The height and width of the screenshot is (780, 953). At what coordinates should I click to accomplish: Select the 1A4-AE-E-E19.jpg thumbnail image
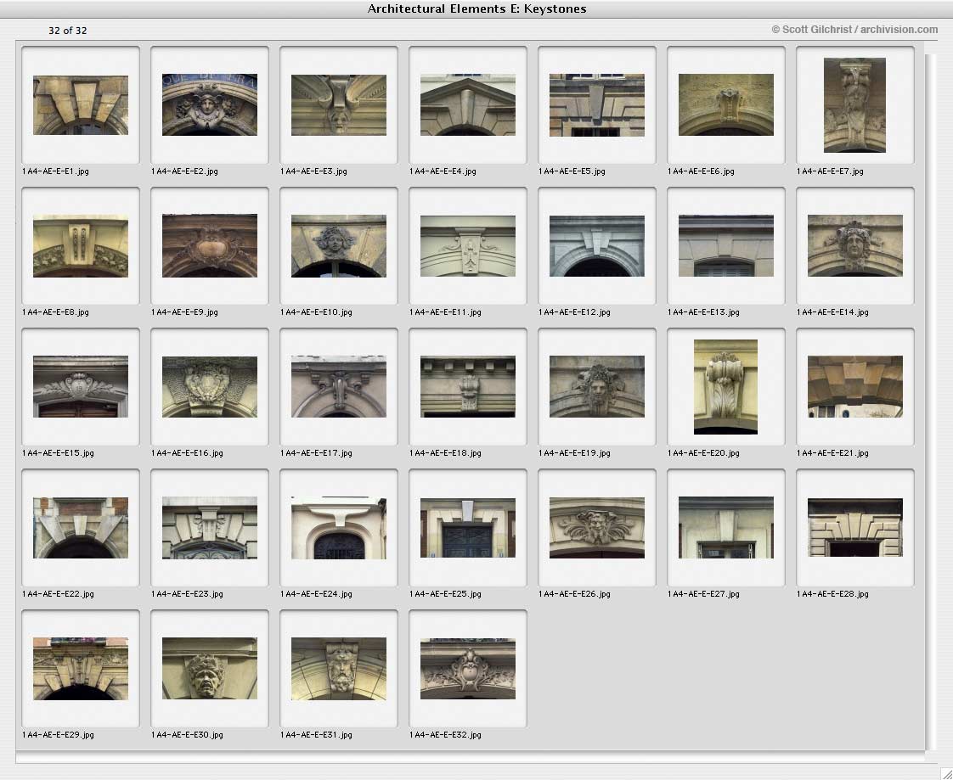(x=597, y=387)
